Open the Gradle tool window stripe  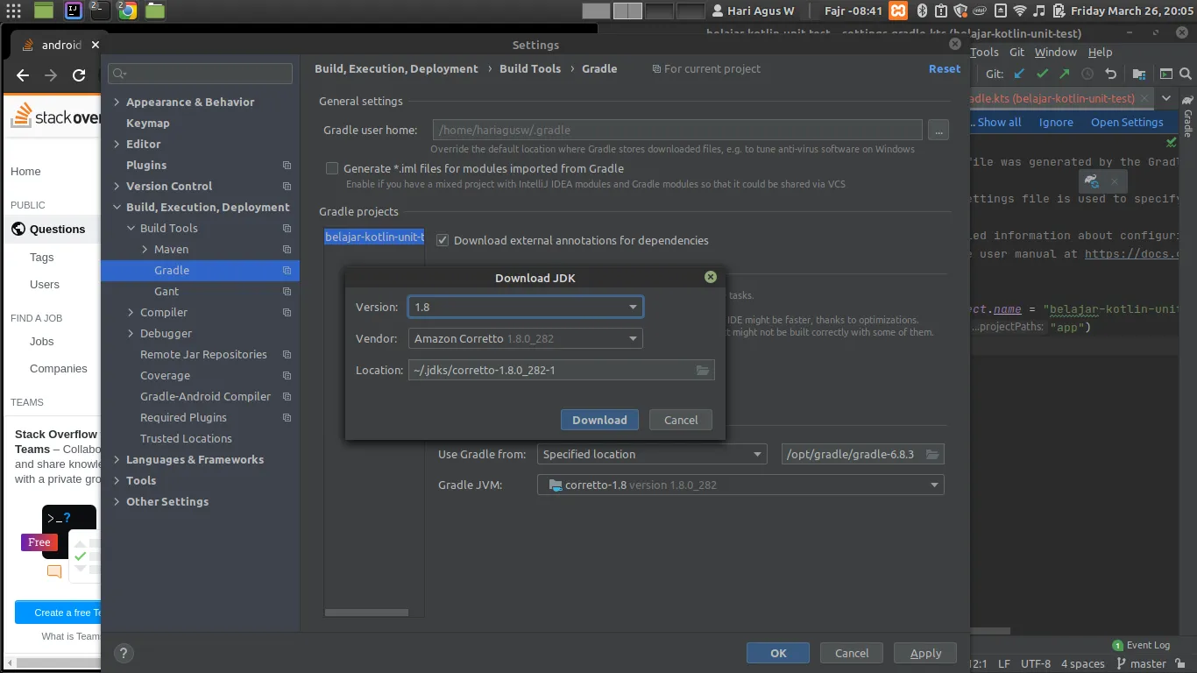pos(1188,115)
